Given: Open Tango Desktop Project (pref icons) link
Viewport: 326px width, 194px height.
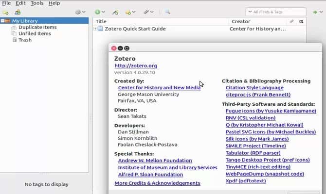Looking at the screenshot, I should pos(268,160).
